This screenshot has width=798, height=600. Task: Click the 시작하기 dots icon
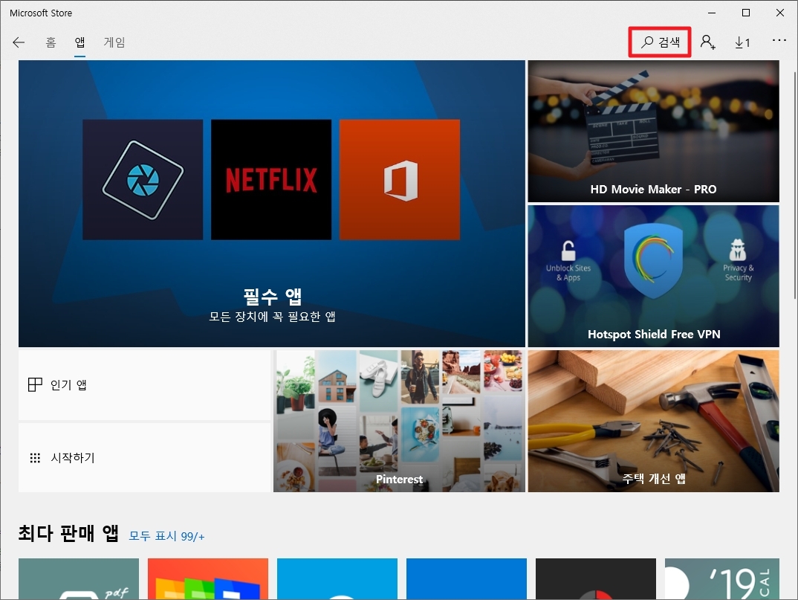point(35,458)
